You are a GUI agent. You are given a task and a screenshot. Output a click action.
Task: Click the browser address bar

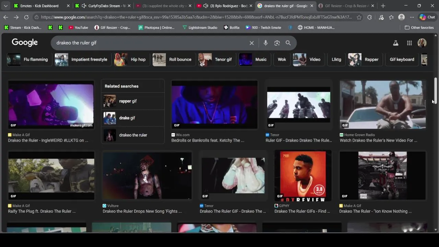(x=196, y=17)
